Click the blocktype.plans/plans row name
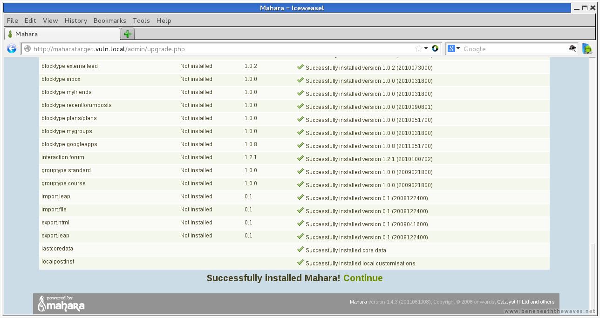 click(x=69, y=118)
